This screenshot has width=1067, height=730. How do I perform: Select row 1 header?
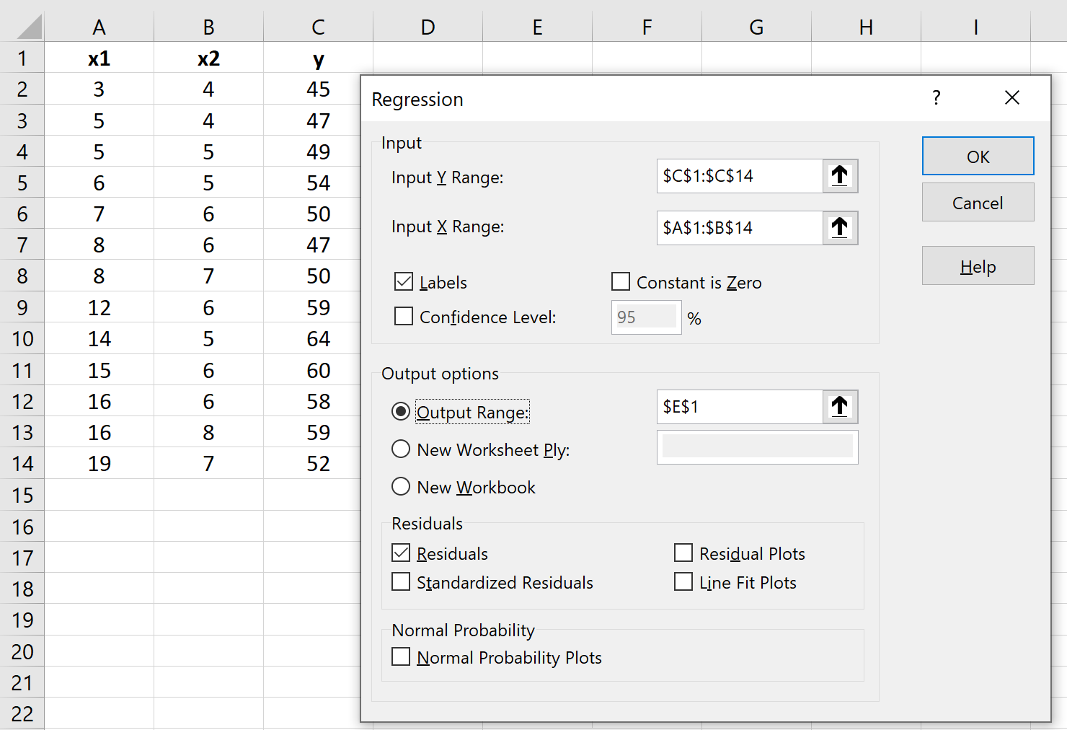pos(22,58)
